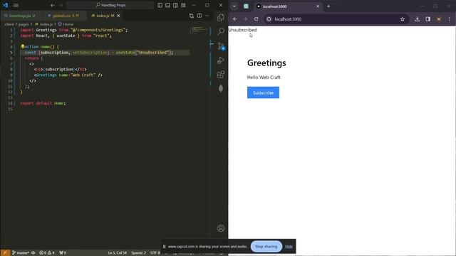Screen dimensions: 456x256
Task: Open changes compare icon in editor toolbar
Action: (192, 16)
